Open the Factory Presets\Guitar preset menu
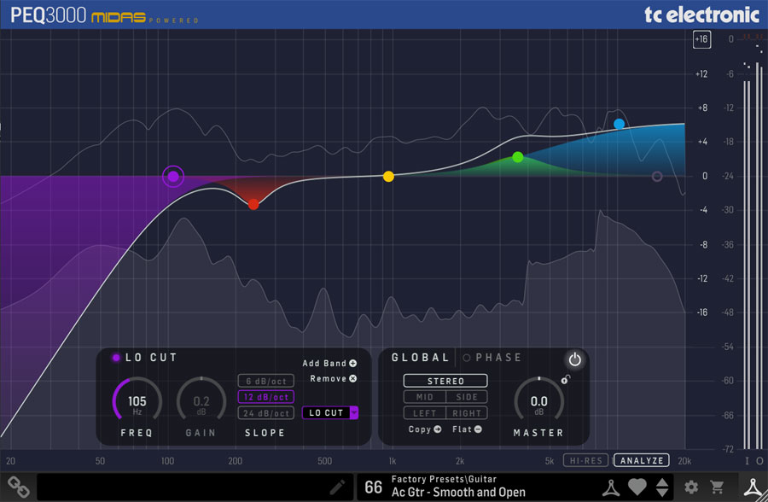This screenshot has width=768, height=502. pos(458,487)
